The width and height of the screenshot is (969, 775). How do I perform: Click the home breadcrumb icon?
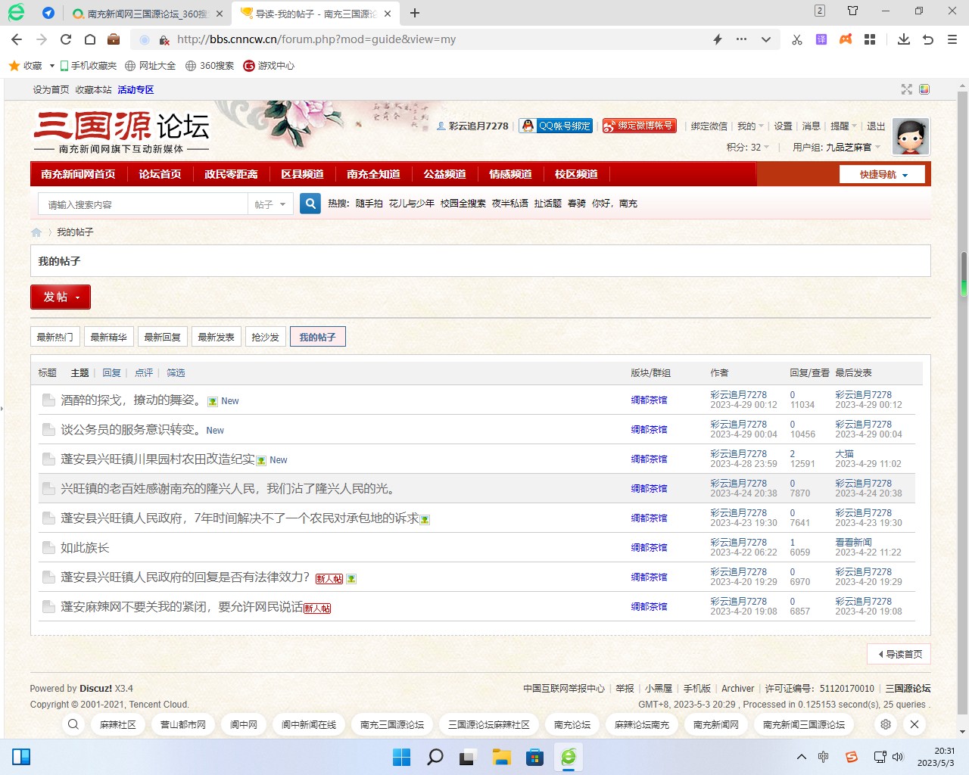coord(36,232)
